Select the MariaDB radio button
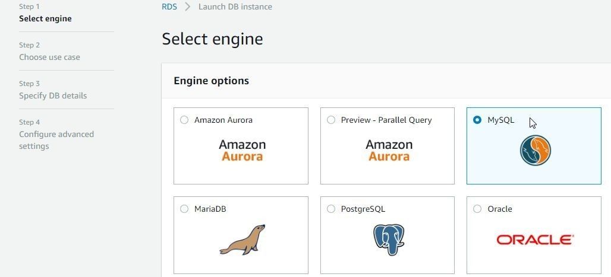This screenshot has height=277, width=611. tap(184, 209)
